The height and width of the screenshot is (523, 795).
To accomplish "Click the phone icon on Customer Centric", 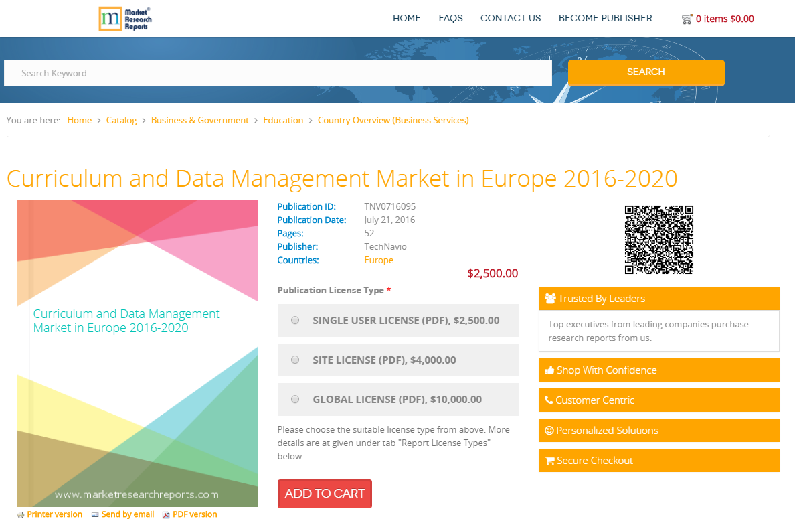I will (549, 400).
